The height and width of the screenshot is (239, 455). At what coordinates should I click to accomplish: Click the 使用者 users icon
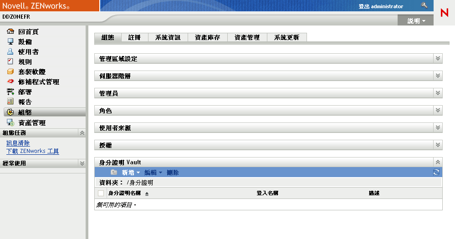[11, 52]
